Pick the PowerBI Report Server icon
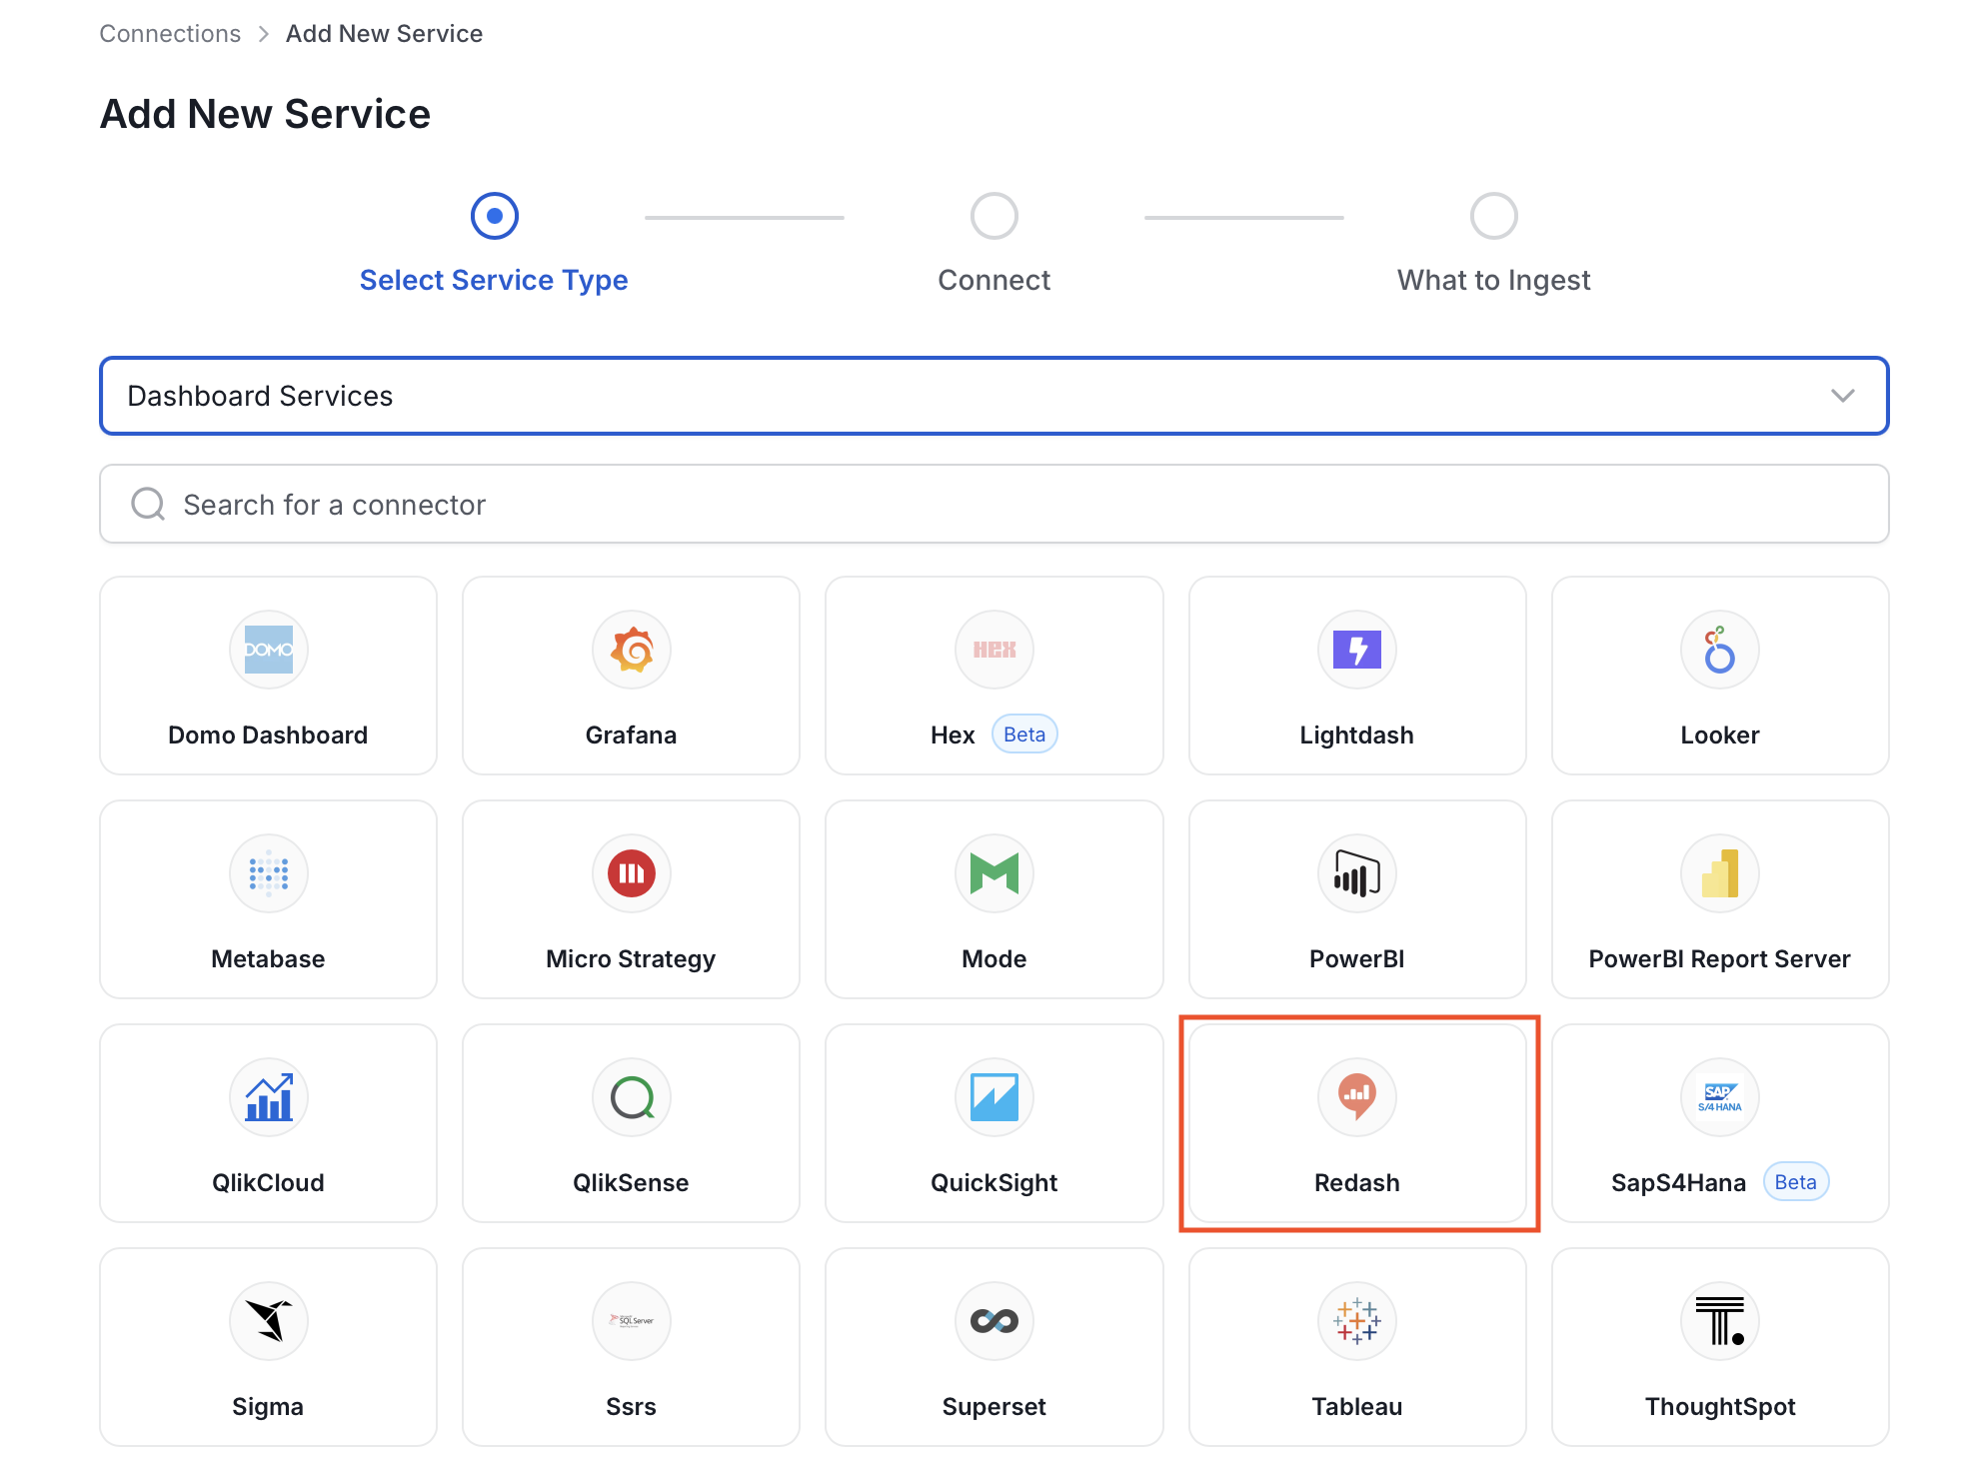Viewport: 1971px width, 1469px height. coord(1720,873)
